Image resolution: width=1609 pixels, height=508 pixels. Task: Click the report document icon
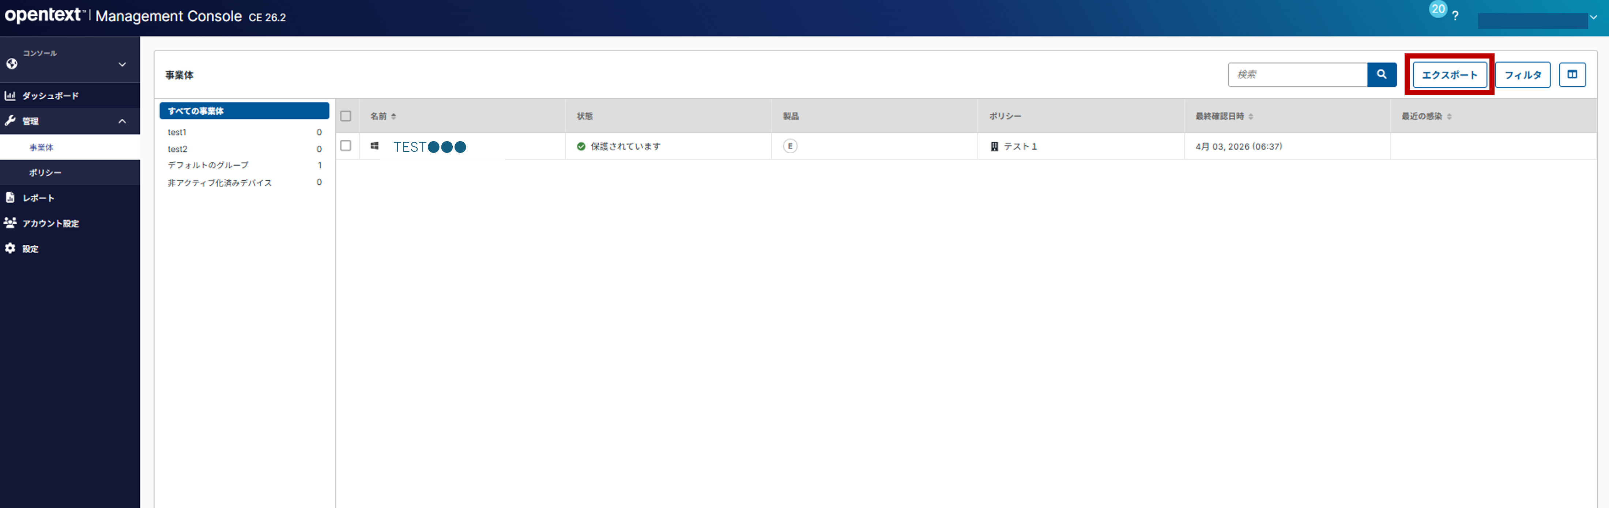[x=10, y=197]
